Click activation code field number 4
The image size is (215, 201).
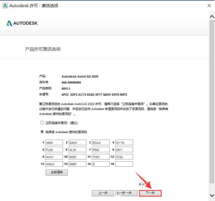[x=124, y=142]
